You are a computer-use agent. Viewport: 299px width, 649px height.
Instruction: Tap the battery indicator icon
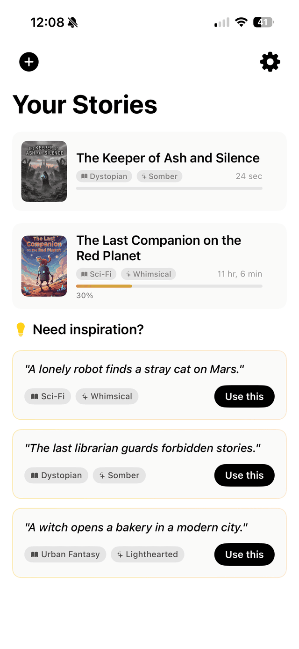263,22
